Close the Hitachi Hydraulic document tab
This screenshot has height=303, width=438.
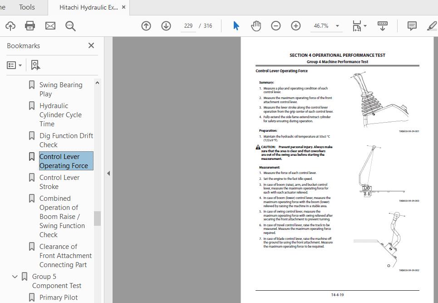(x=124, y=7)
